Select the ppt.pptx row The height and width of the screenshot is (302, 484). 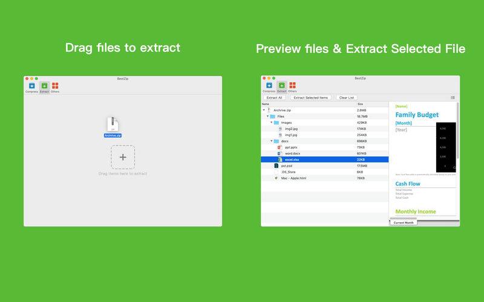tap(325, 147)
